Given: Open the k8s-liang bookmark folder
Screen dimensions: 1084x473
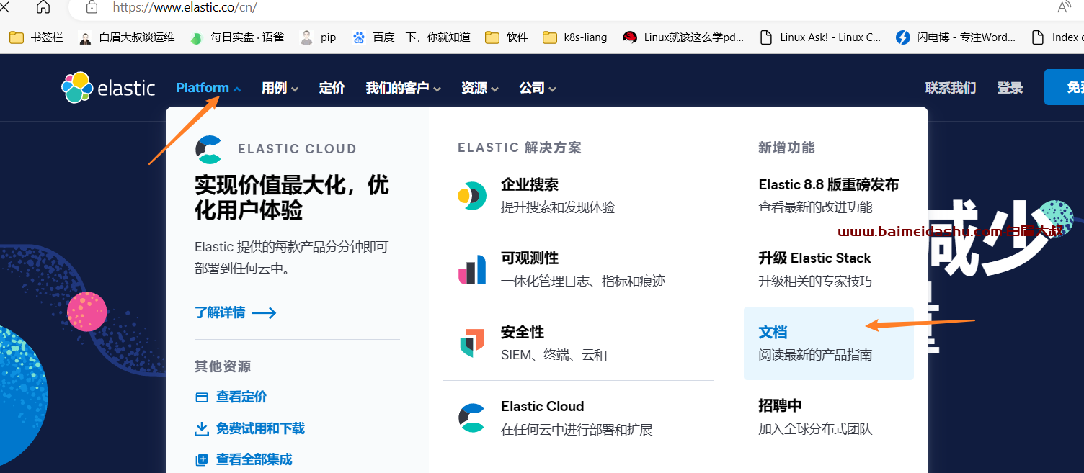Looking at the screenshot, I should point(574,37).
